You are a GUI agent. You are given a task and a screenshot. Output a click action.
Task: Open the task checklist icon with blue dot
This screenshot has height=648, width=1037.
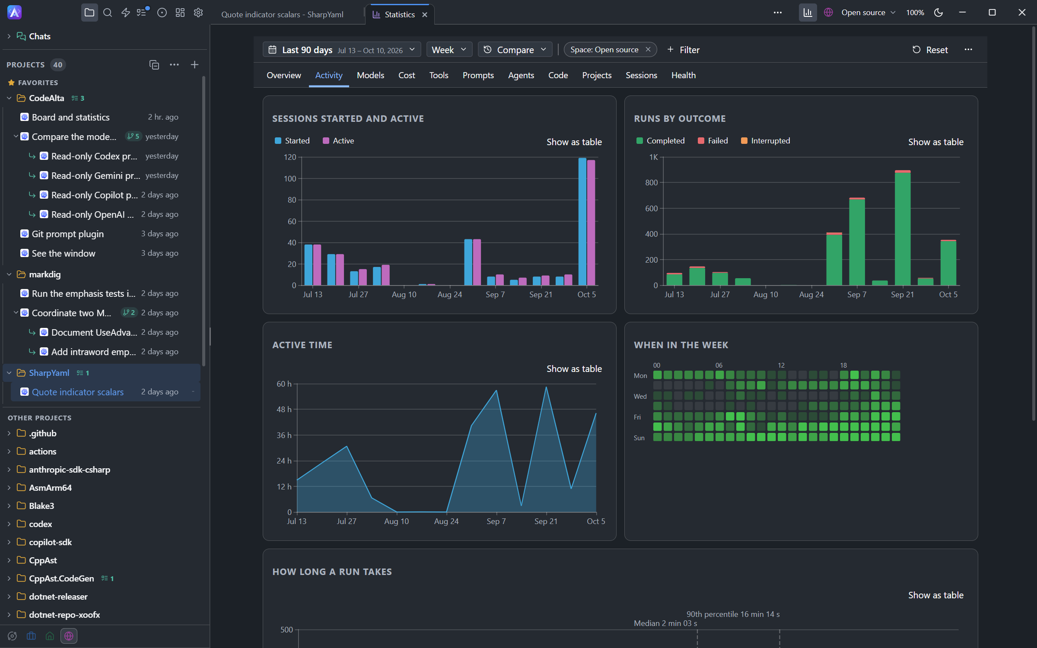tap(142, 13)
